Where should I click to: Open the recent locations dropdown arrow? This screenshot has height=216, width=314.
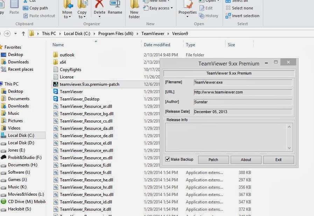click(15, 33)
